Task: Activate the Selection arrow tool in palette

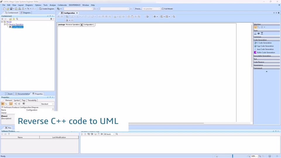Action: 255,27
